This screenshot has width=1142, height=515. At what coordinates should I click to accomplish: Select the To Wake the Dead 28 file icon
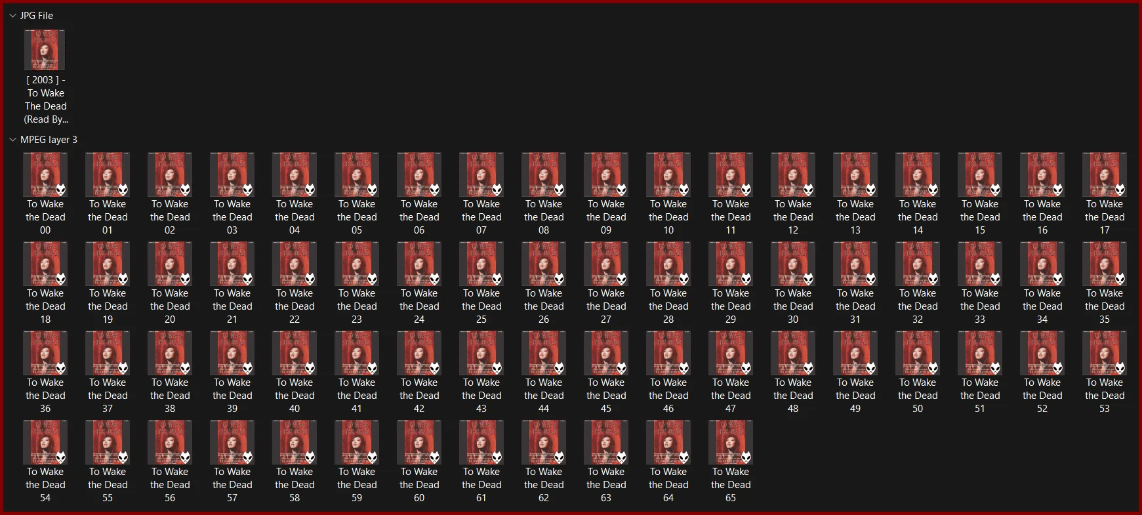pos(668,264)
